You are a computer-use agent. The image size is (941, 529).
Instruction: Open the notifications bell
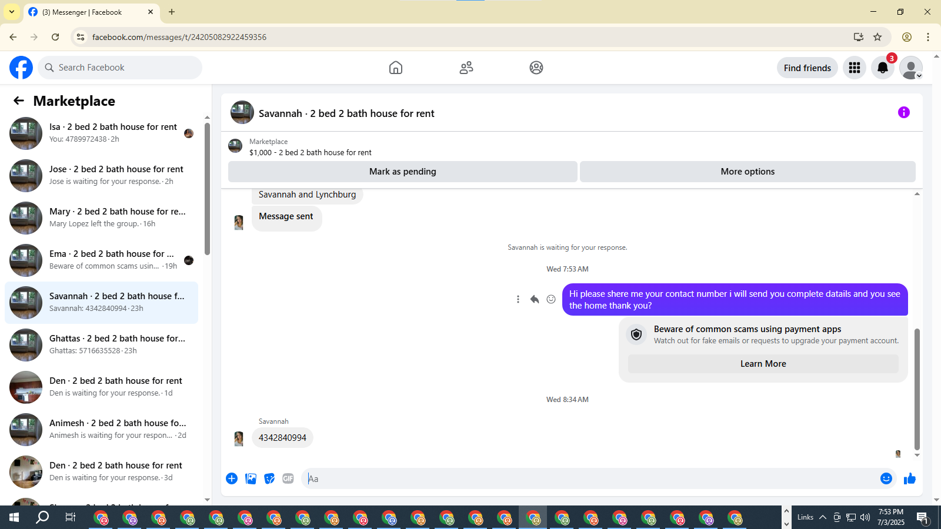(x=883, y=68)
